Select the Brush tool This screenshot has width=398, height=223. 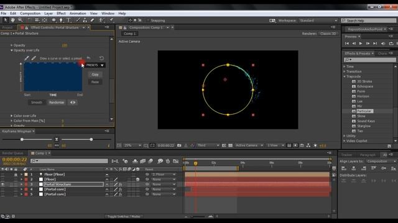(x=78, y=20)
